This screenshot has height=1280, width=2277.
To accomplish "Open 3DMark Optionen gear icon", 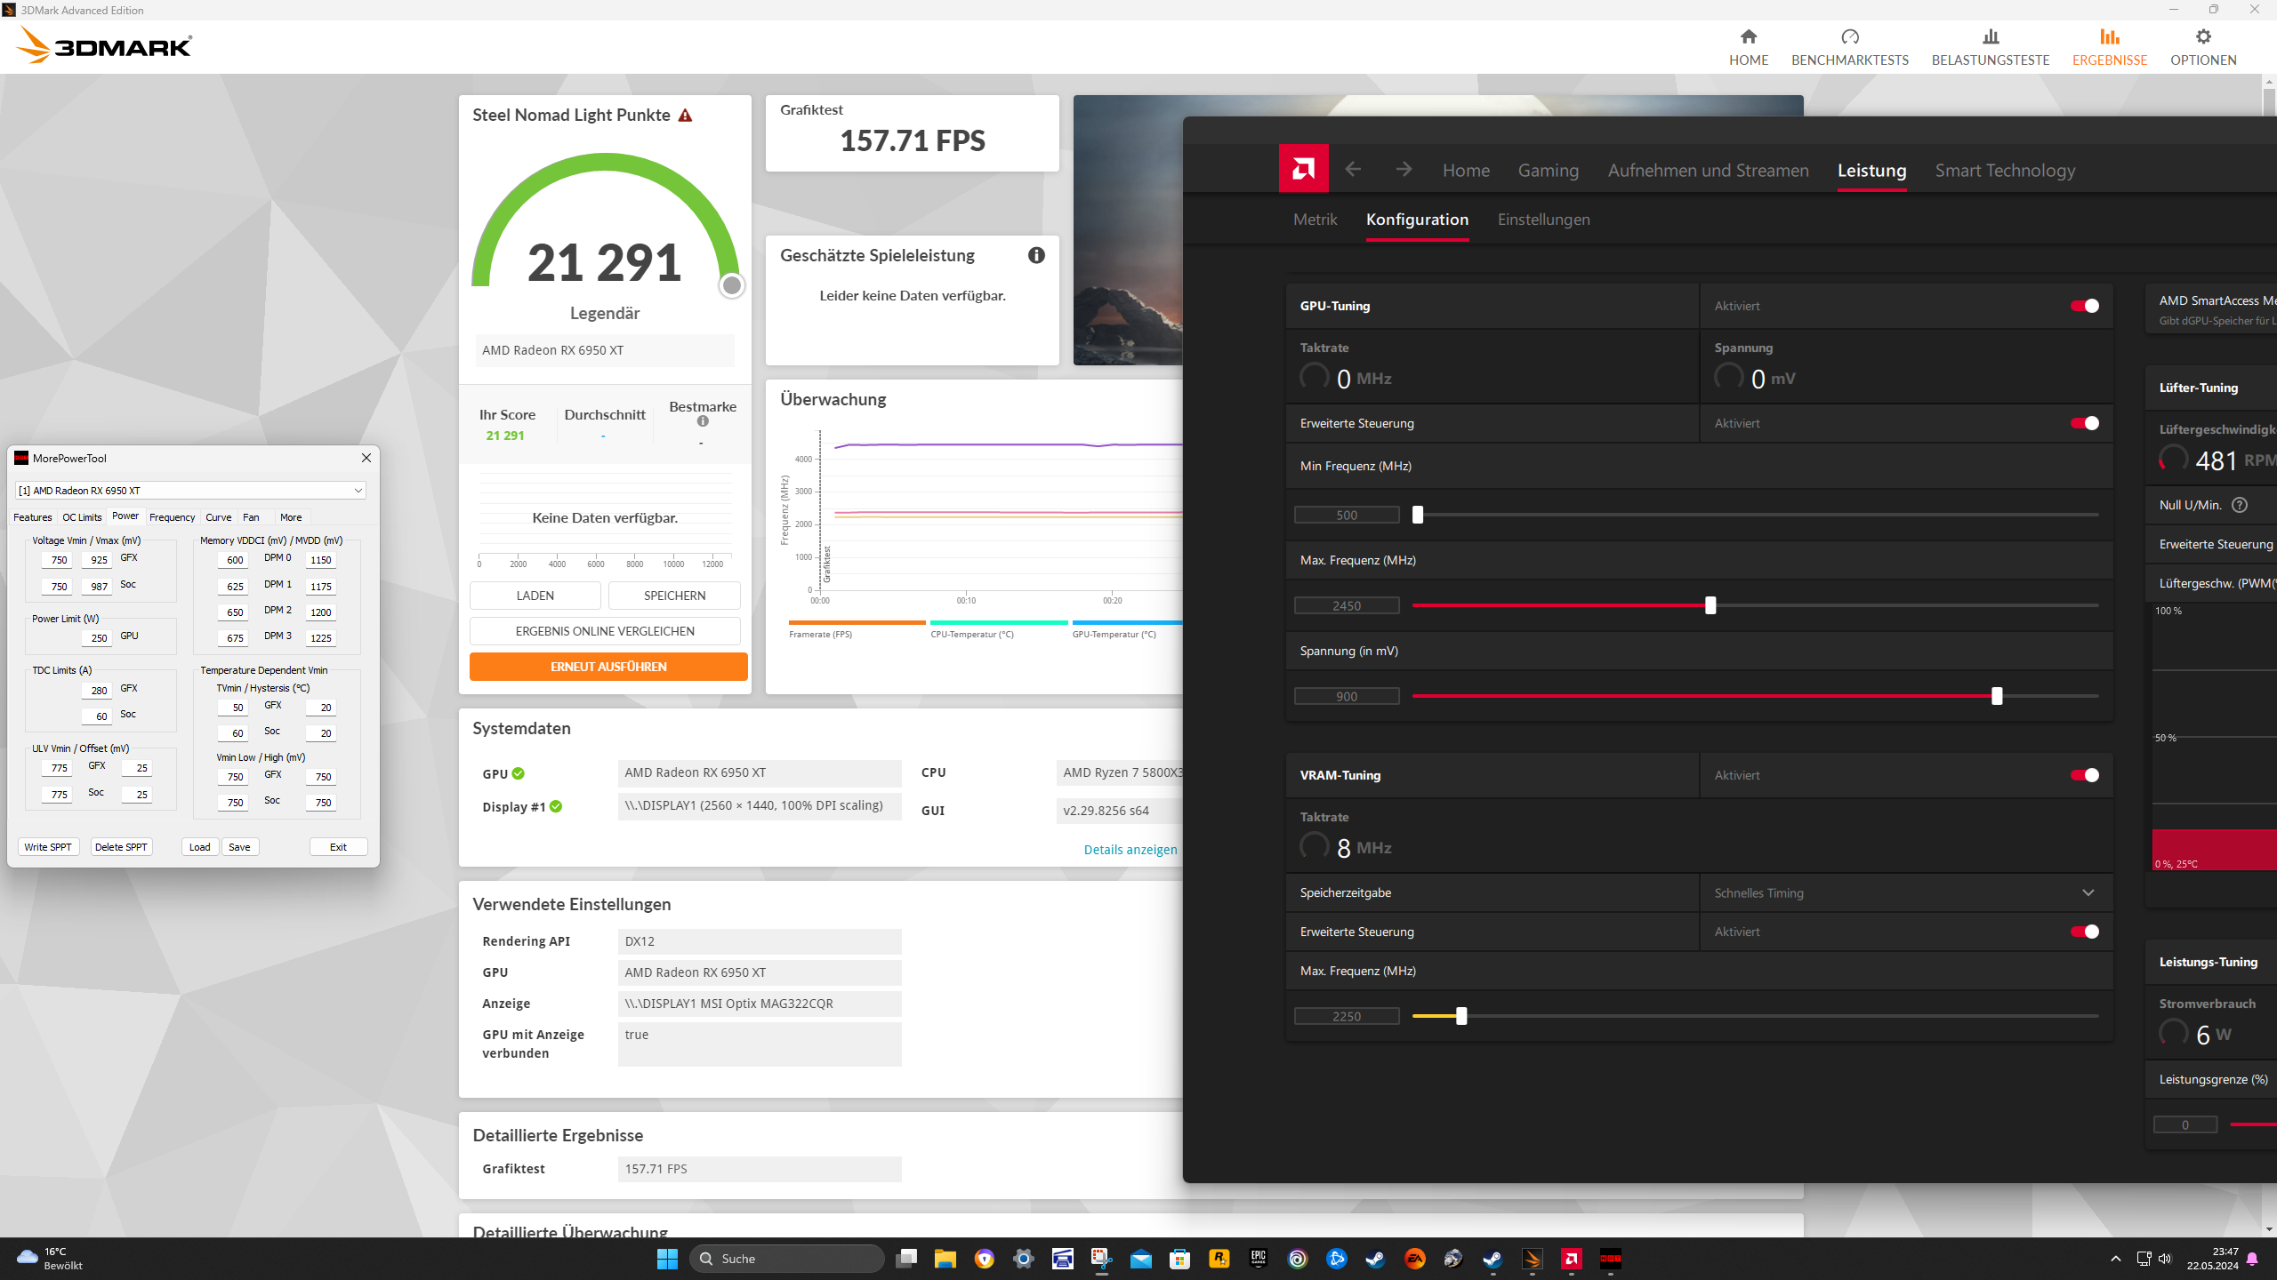I will (2202, 37).
